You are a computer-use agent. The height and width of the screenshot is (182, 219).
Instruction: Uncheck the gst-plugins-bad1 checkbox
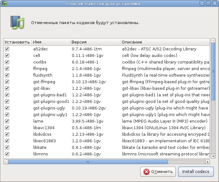pyautogui.click(x=7, y=95)
